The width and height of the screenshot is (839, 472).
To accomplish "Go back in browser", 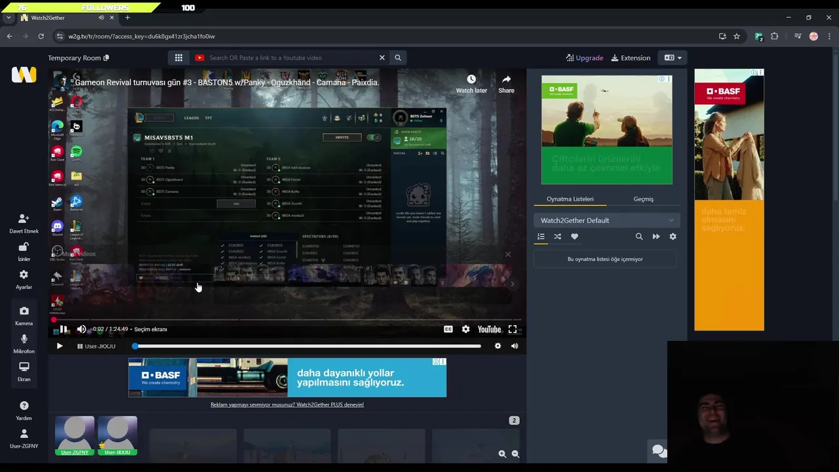I will (x=9, y=36).
